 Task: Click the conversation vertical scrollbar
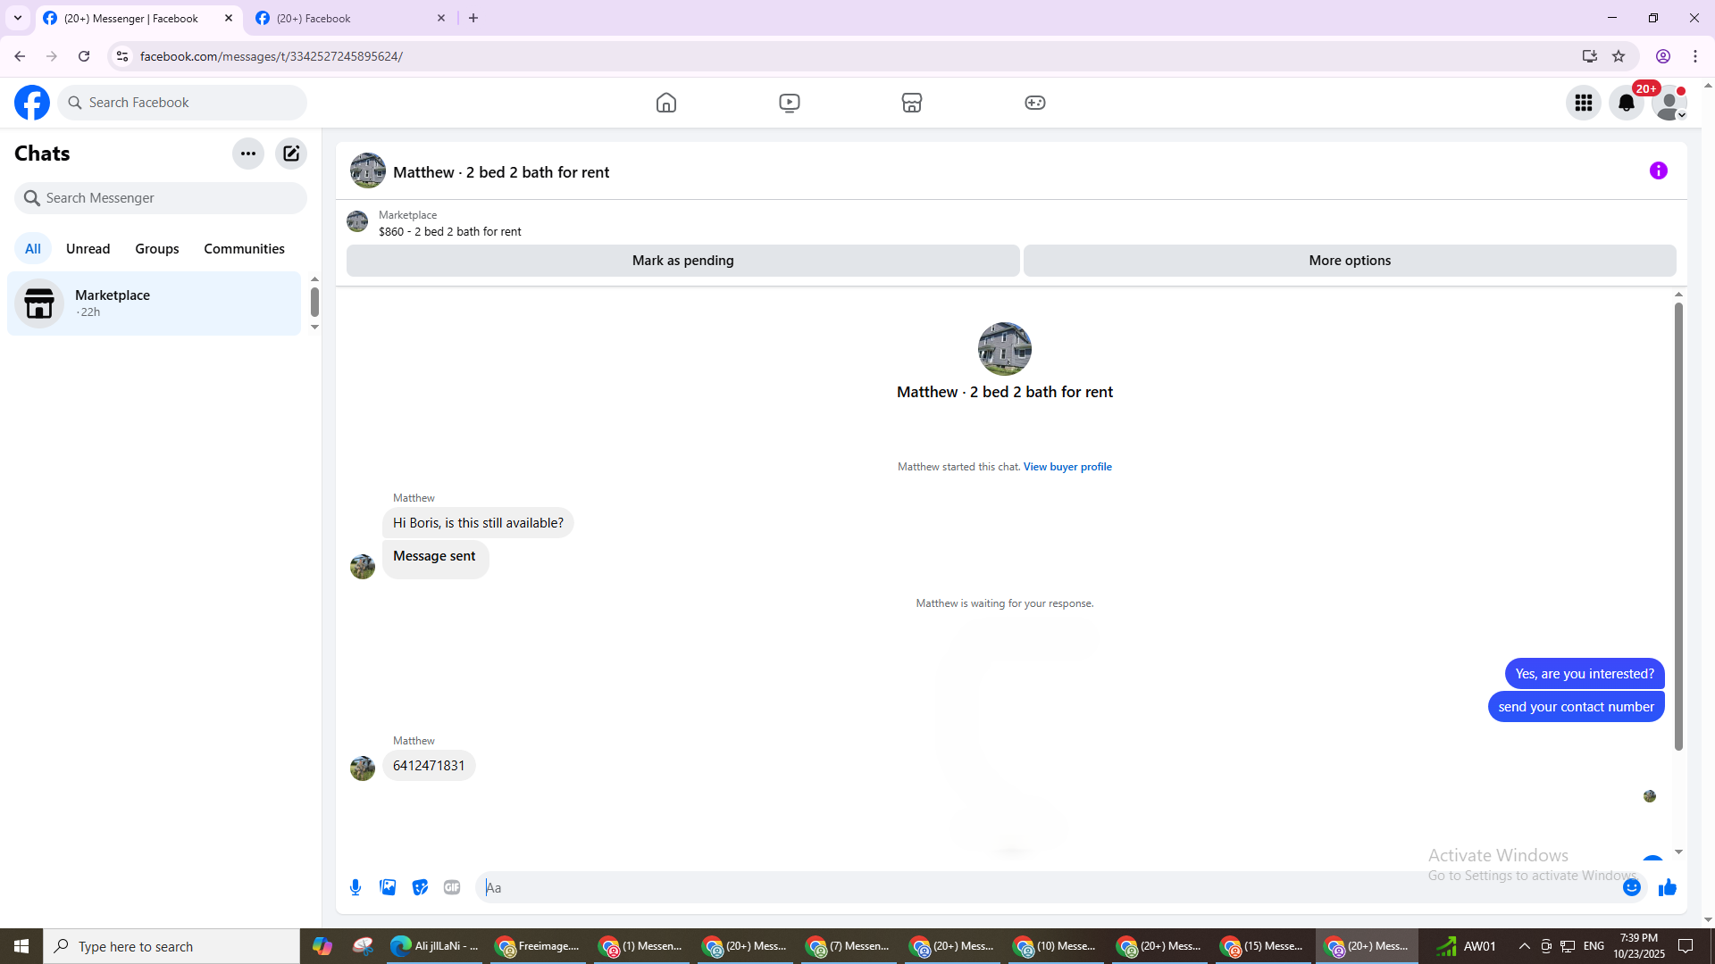click(1678, 527)
